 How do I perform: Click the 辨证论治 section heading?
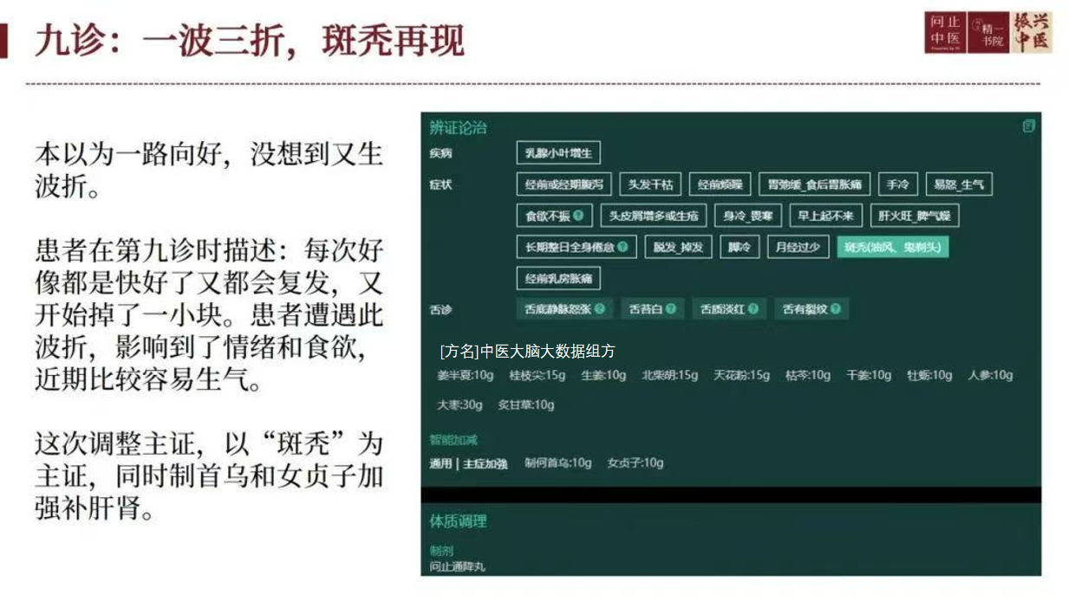click(x=459, y=127)
